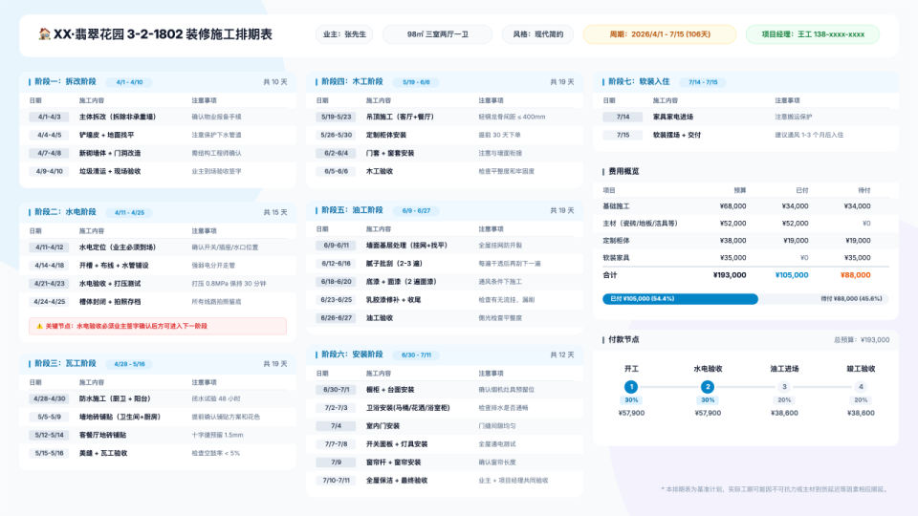Click the 风格: 现代简约 pill
918x516 pixels.
click(x=538, y=34)
